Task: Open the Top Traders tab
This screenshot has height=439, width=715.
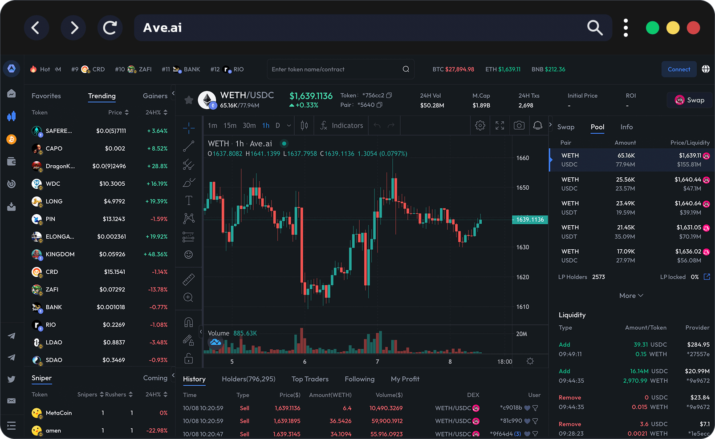Action: tap(310, 379)
